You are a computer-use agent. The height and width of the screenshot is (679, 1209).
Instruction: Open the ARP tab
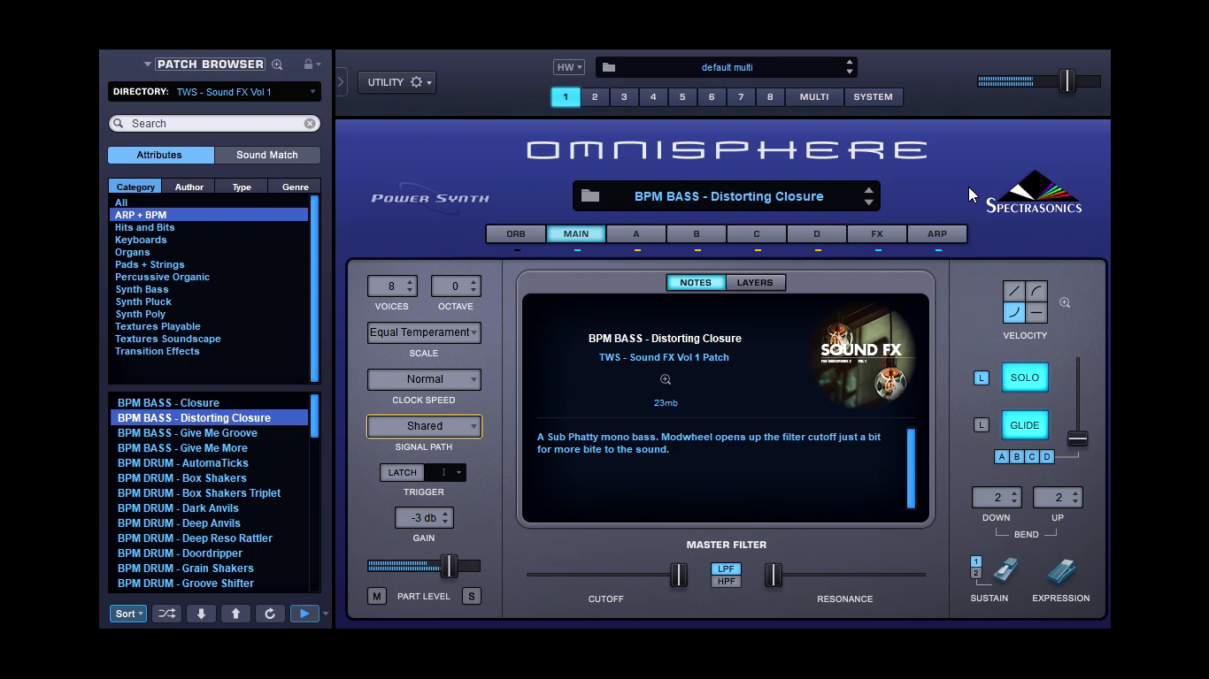click(937, 233)
